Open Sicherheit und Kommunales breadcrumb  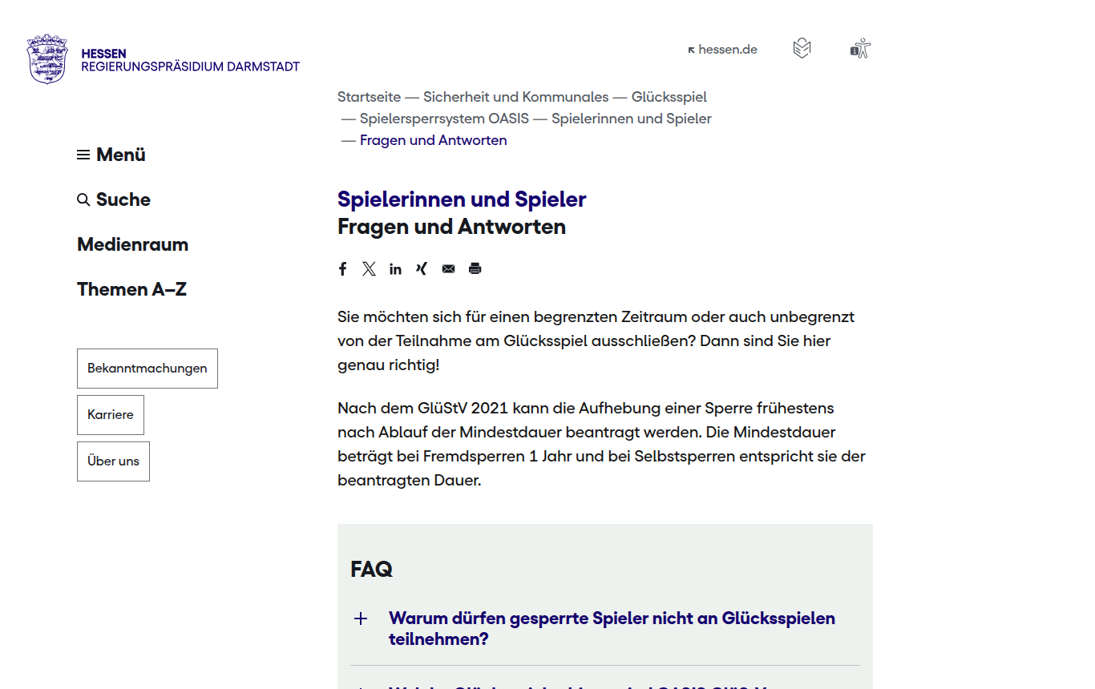[516, 97]
